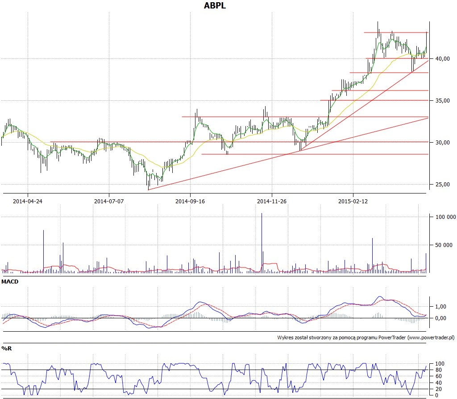
Task: Click the %R 60 axis value
Action: point(439,376)
